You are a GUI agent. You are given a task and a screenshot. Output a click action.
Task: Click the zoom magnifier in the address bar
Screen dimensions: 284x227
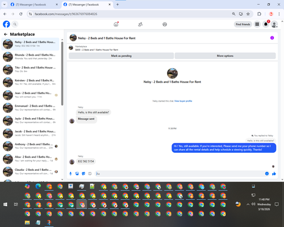click(234, 14)
